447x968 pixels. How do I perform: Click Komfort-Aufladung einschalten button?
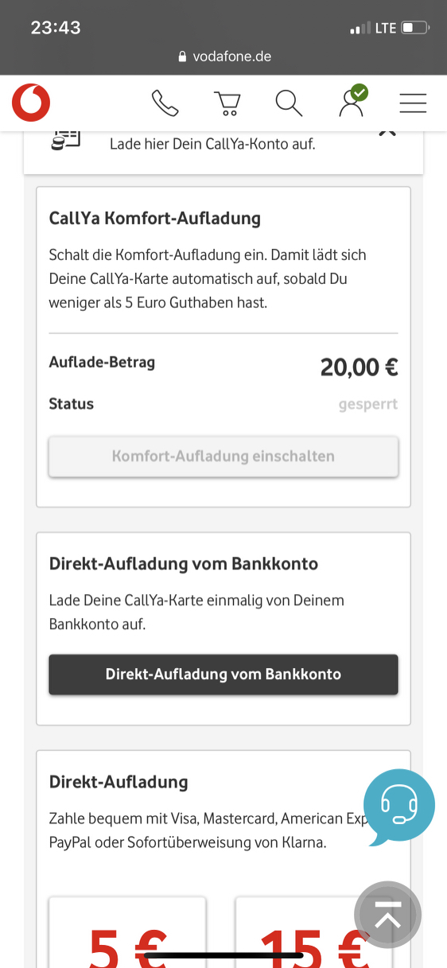tap(223, 457)
